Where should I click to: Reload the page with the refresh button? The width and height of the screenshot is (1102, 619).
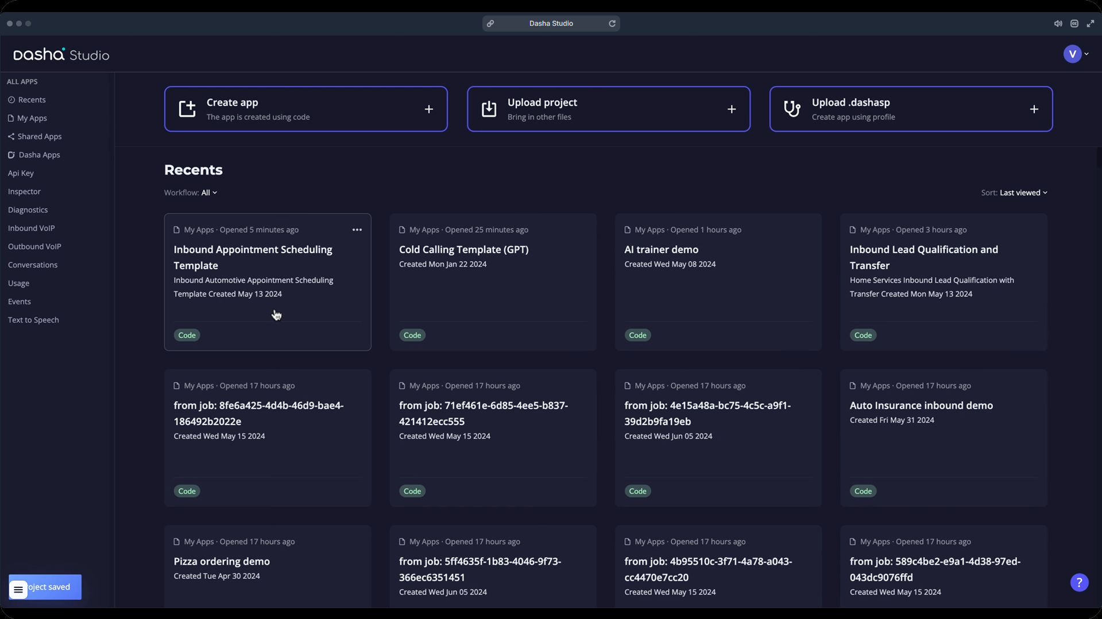pos(612,23)
